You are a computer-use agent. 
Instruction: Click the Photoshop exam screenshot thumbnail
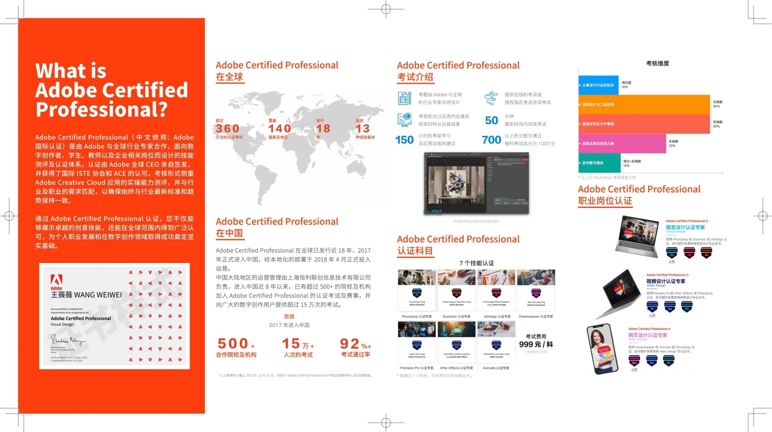click(477, 183)
